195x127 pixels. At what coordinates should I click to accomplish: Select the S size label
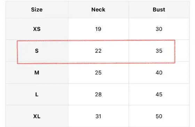pos(37,51)
